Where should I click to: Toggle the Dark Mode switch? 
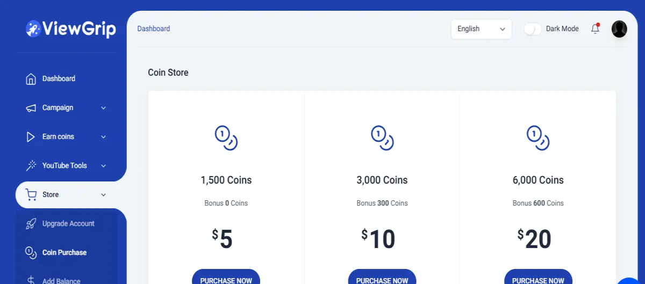pyautogui.click(x=533, y=29)
